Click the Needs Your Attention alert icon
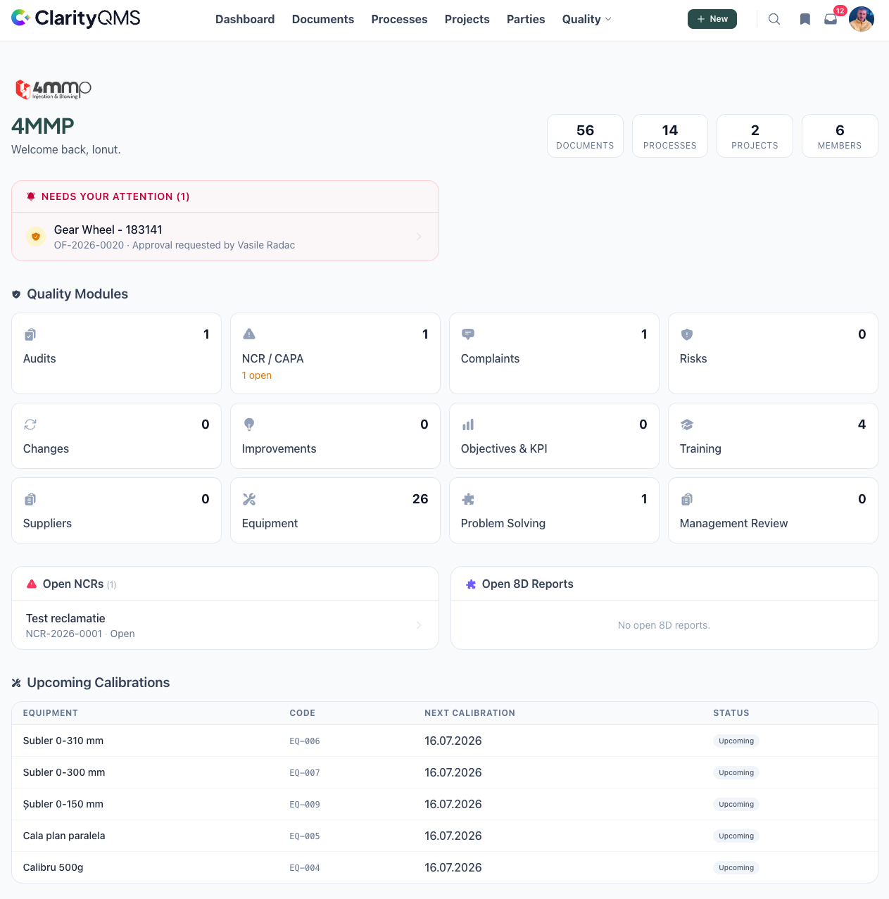The height and width of the screenshot is (899, 889). 31,196
